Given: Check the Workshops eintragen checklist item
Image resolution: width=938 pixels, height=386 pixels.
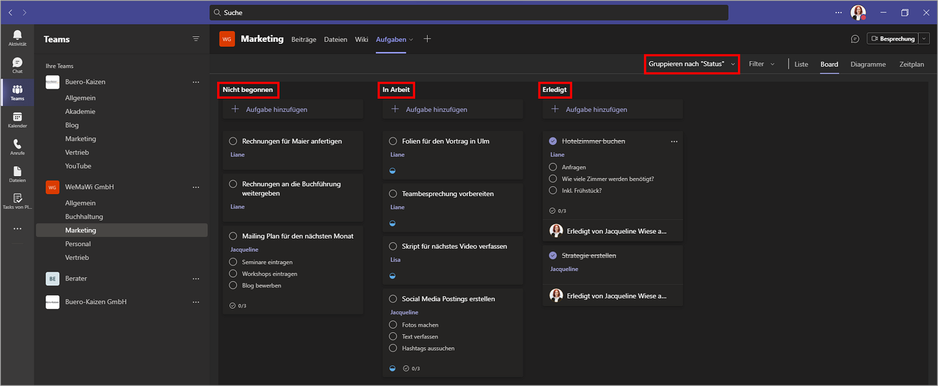Looking at the screenshot, I should point(233,274).
